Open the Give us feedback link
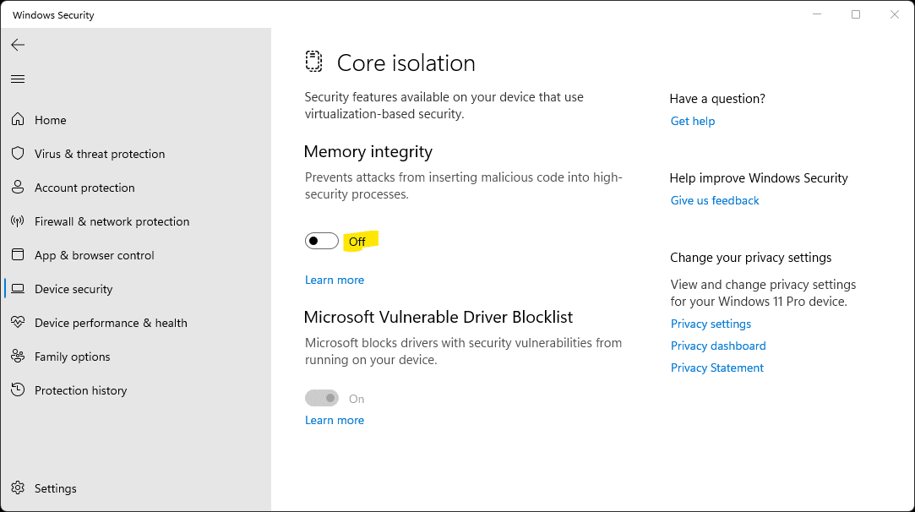915x512 pixels. (x=715, y=200)
